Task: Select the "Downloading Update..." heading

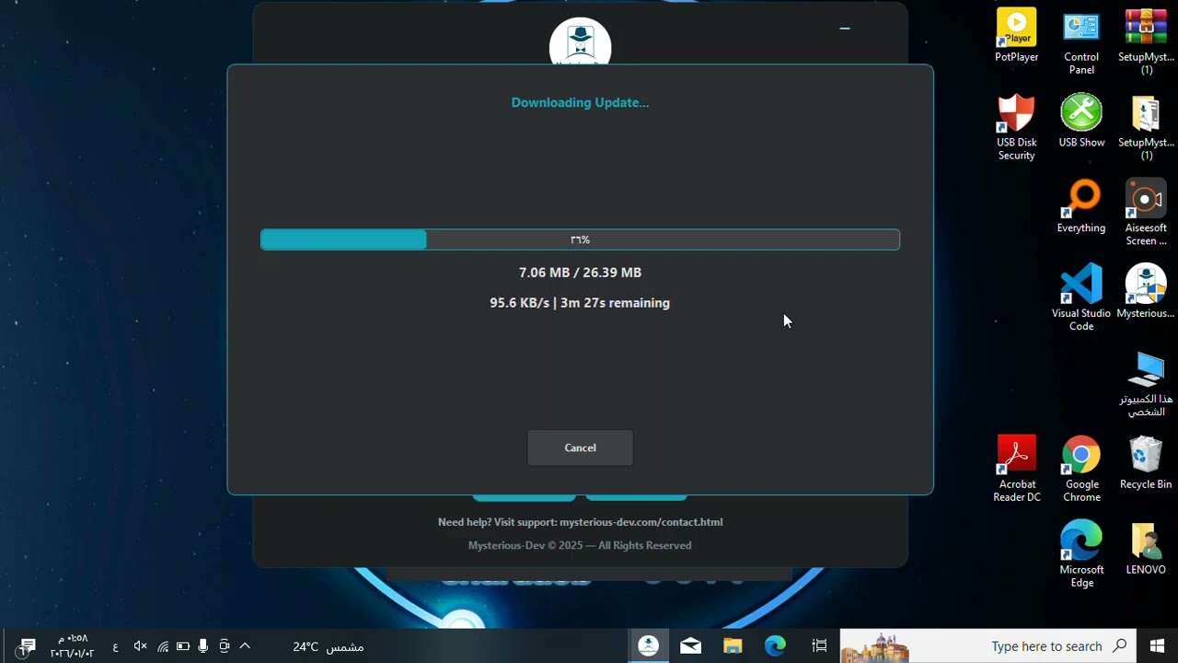Action: pos(580,102)
